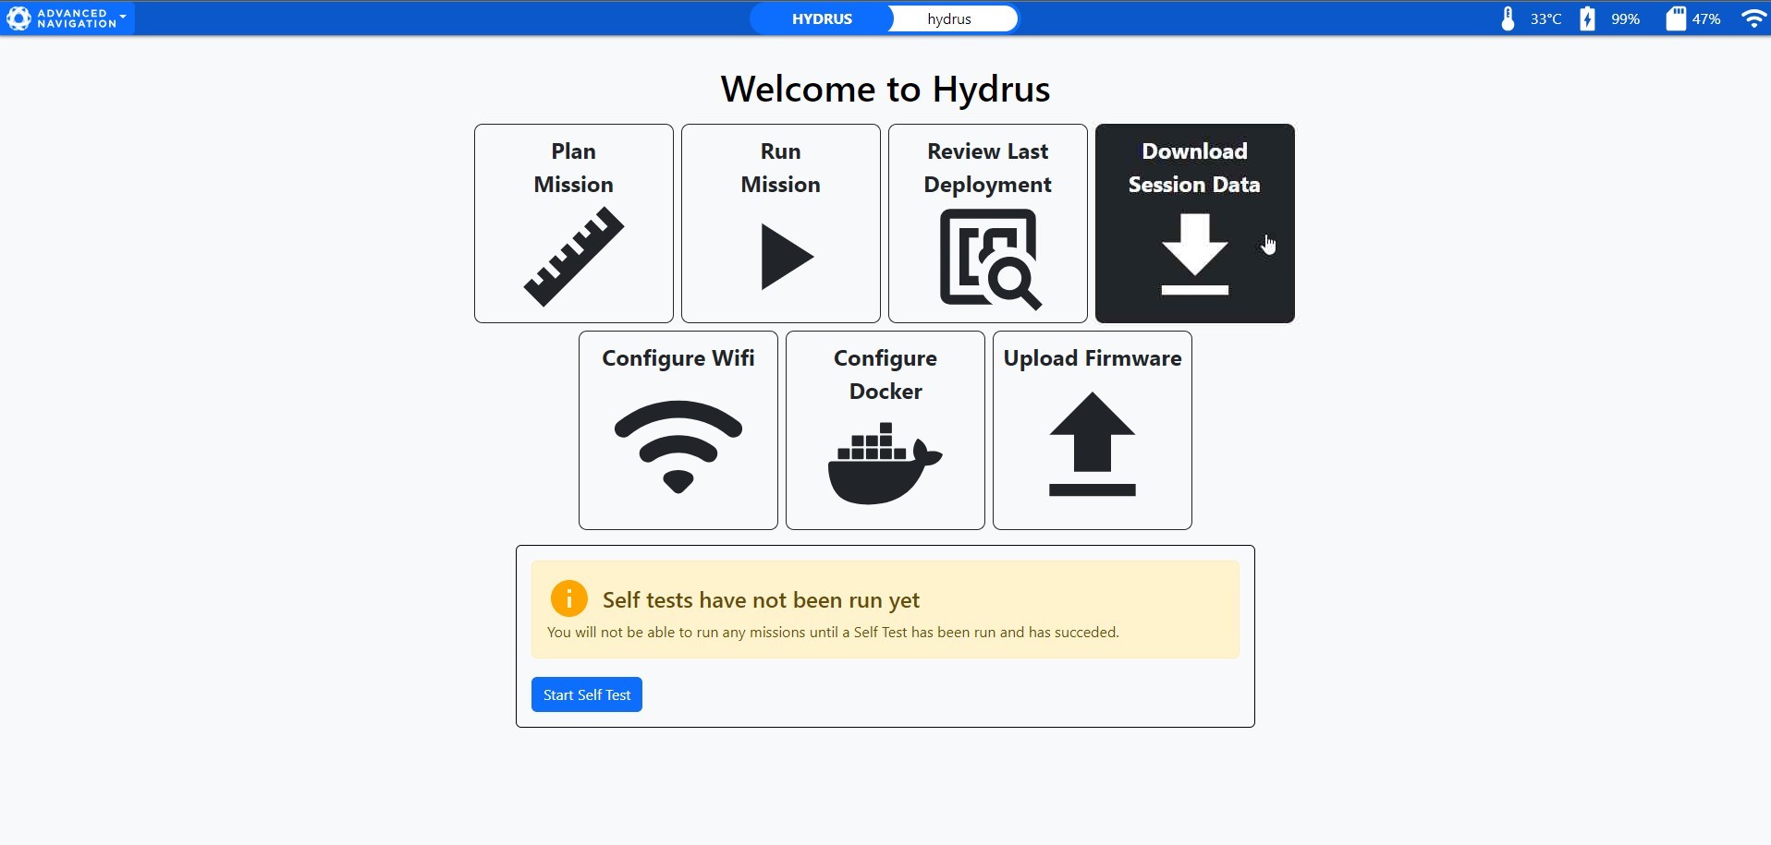Click the SD card storage icon

(x=1675, y=19)
